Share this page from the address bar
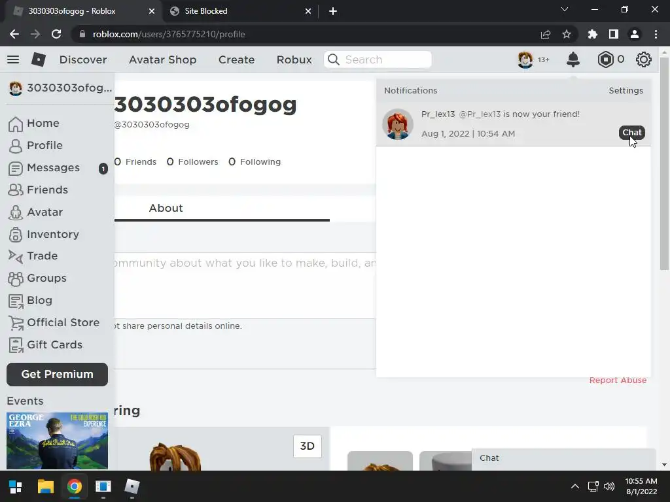670x502 pixels. pyautogui.click(x=546, y=34)
